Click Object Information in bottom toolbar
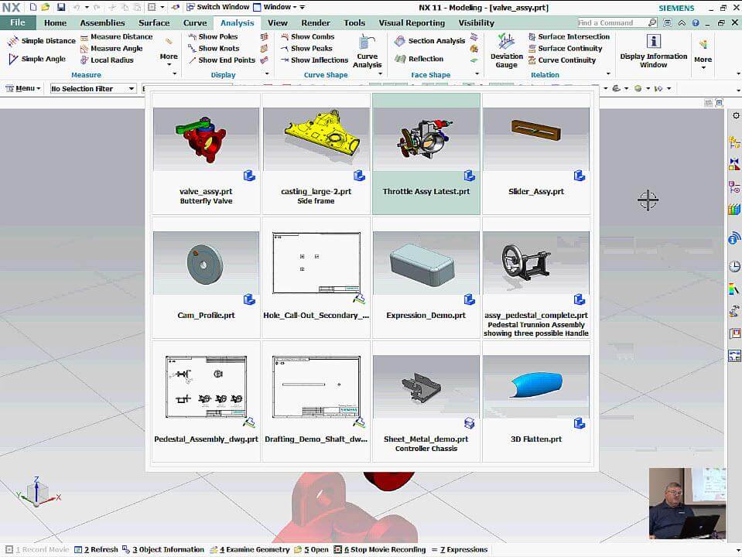Image resolution: width=742 pixels, height=557 pixels. [163, 549]
